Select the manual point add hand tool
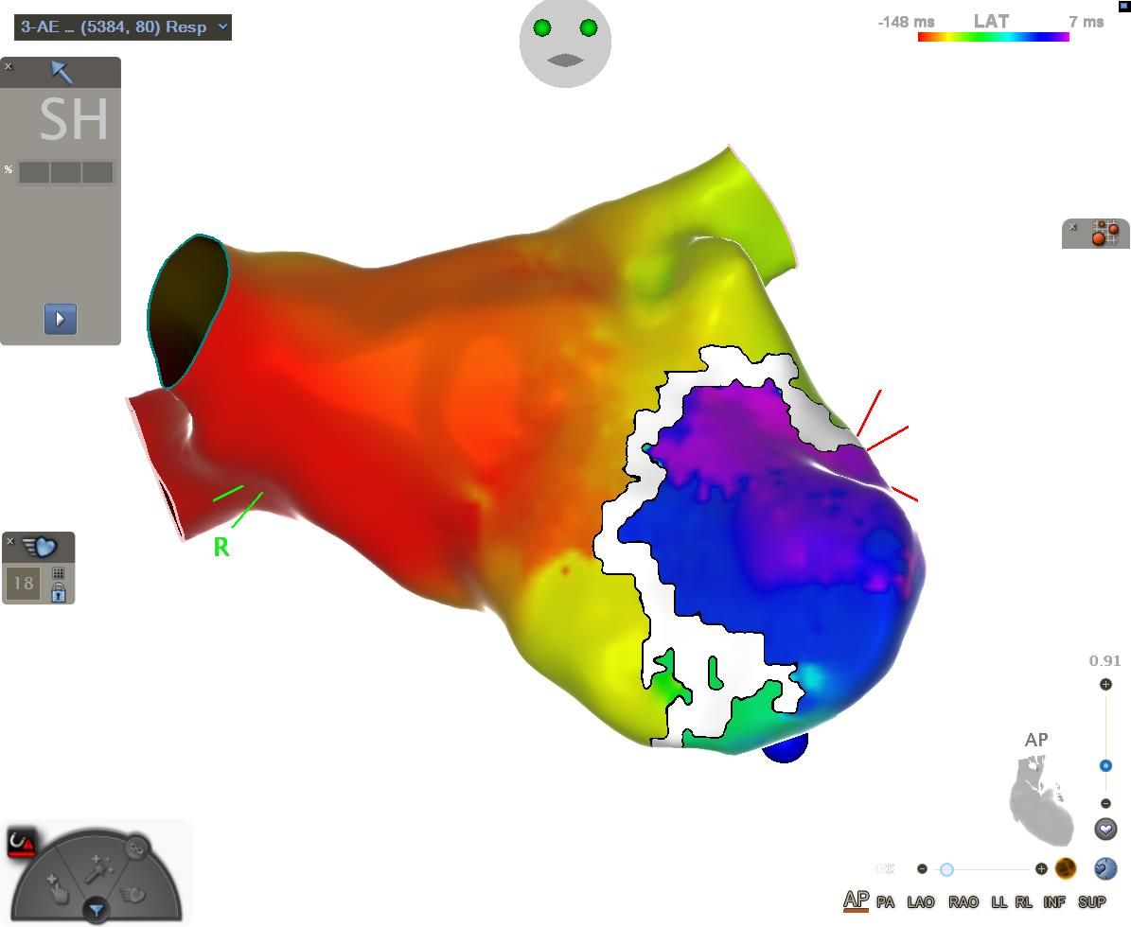Viewport: 1131px width, 927px height. pos(59,889)
